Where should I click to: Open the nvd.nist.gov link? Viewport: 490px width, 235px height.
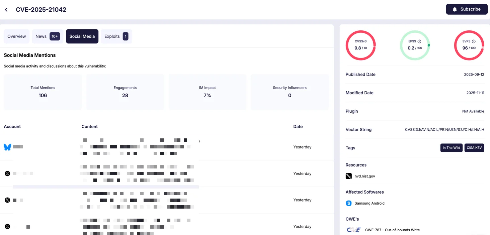click(x=365, y=176)
